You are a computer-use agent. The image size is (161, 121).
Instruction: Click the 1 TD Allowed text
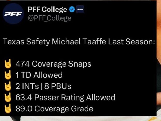point(39,75)
